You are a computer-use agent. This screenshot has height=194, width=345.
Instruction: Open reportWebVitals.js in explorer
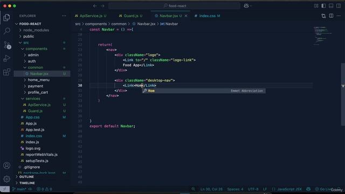pos(42,155)
